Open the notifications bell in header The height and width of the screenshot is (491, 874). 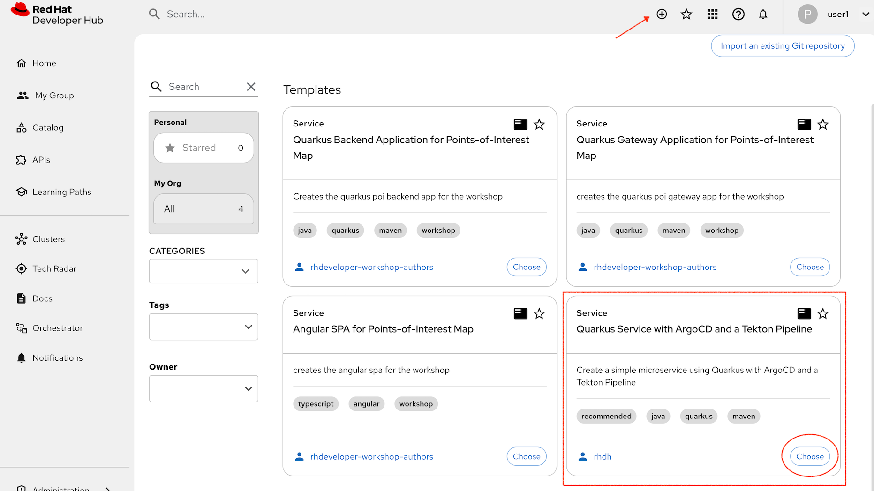click(x=763, y=14)
